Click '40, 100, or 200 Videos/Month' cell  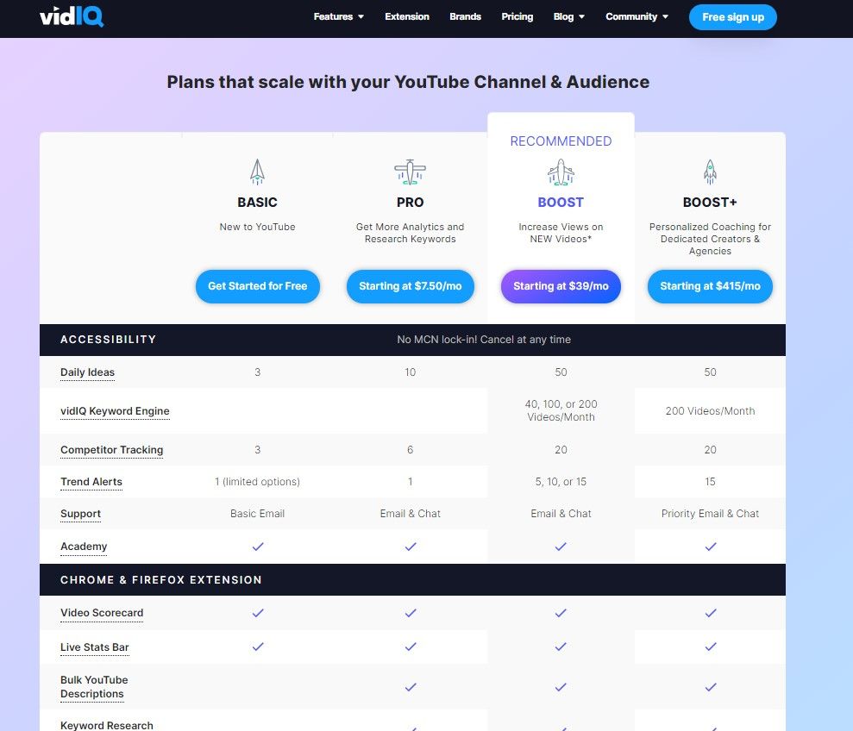pos(561,410)
